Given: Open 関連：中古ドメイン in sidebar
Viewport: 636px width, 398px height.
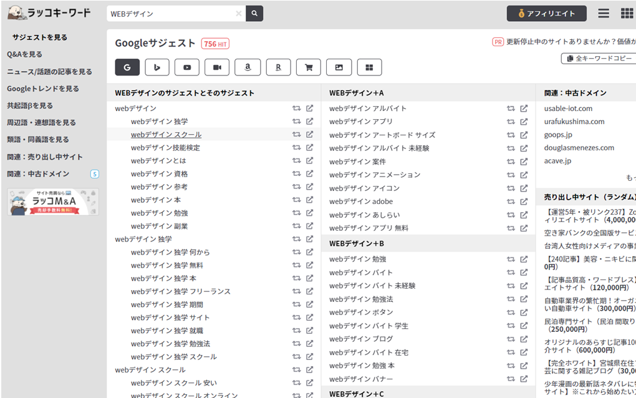Looking at the screenshot, I should [x=38, y=174].
